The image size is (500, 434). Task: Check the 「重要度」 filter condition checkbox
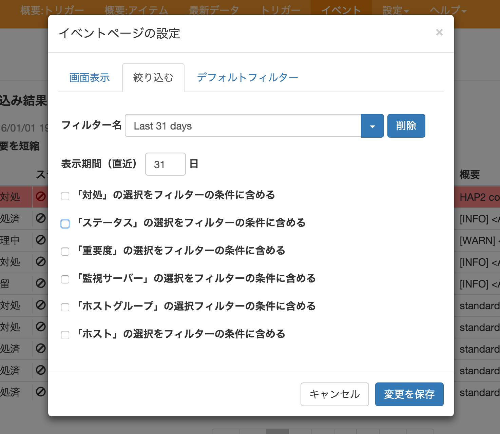click(x=65, y=252)
